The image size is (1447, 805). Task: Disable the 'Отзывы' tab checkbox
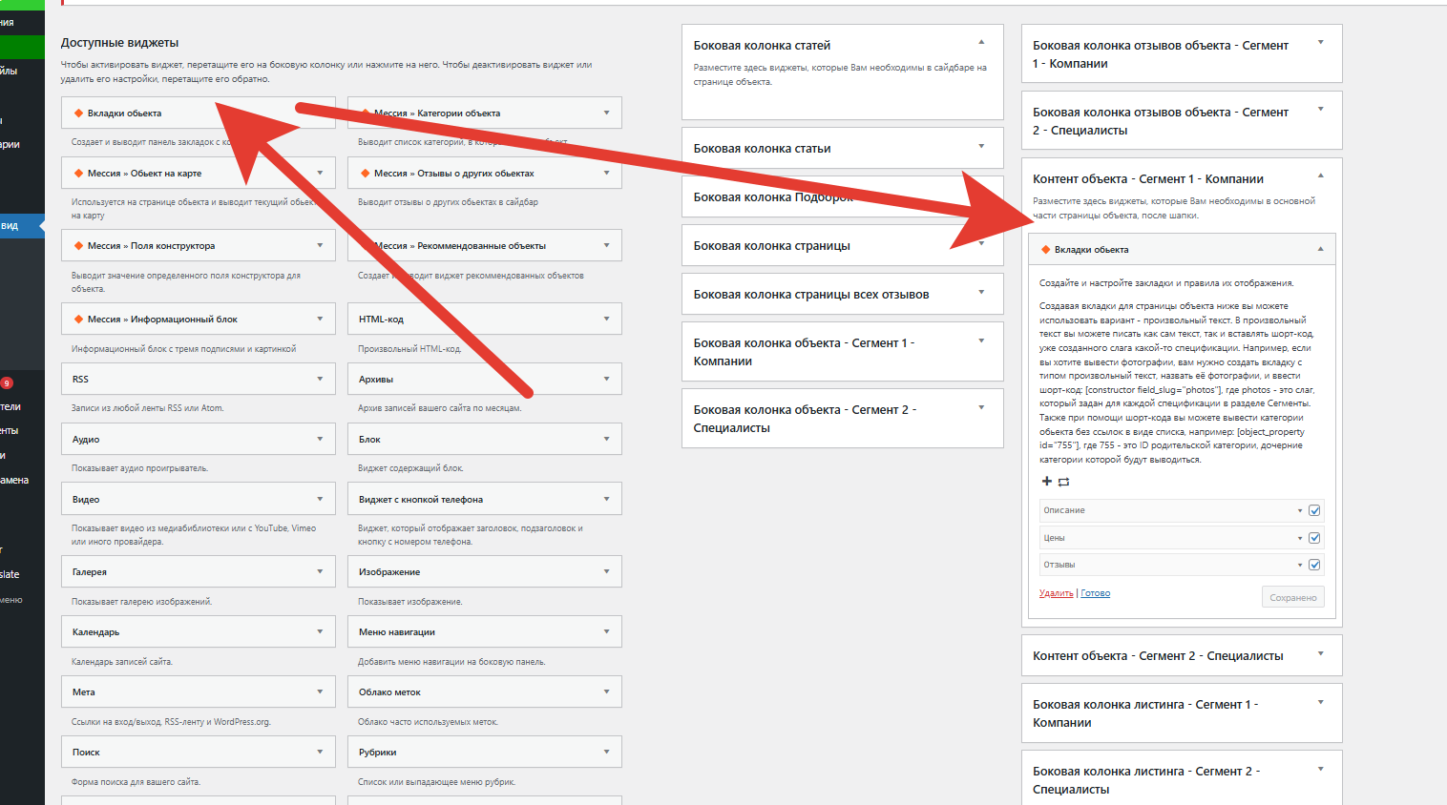1314,565
